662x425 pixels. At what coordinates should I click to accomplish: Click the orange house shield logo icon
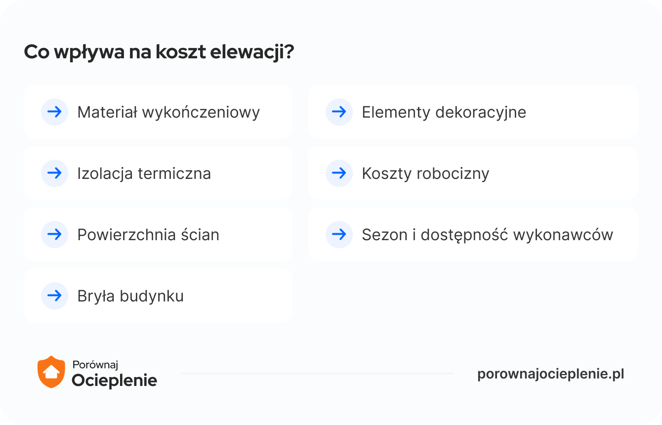coord(51,372)
